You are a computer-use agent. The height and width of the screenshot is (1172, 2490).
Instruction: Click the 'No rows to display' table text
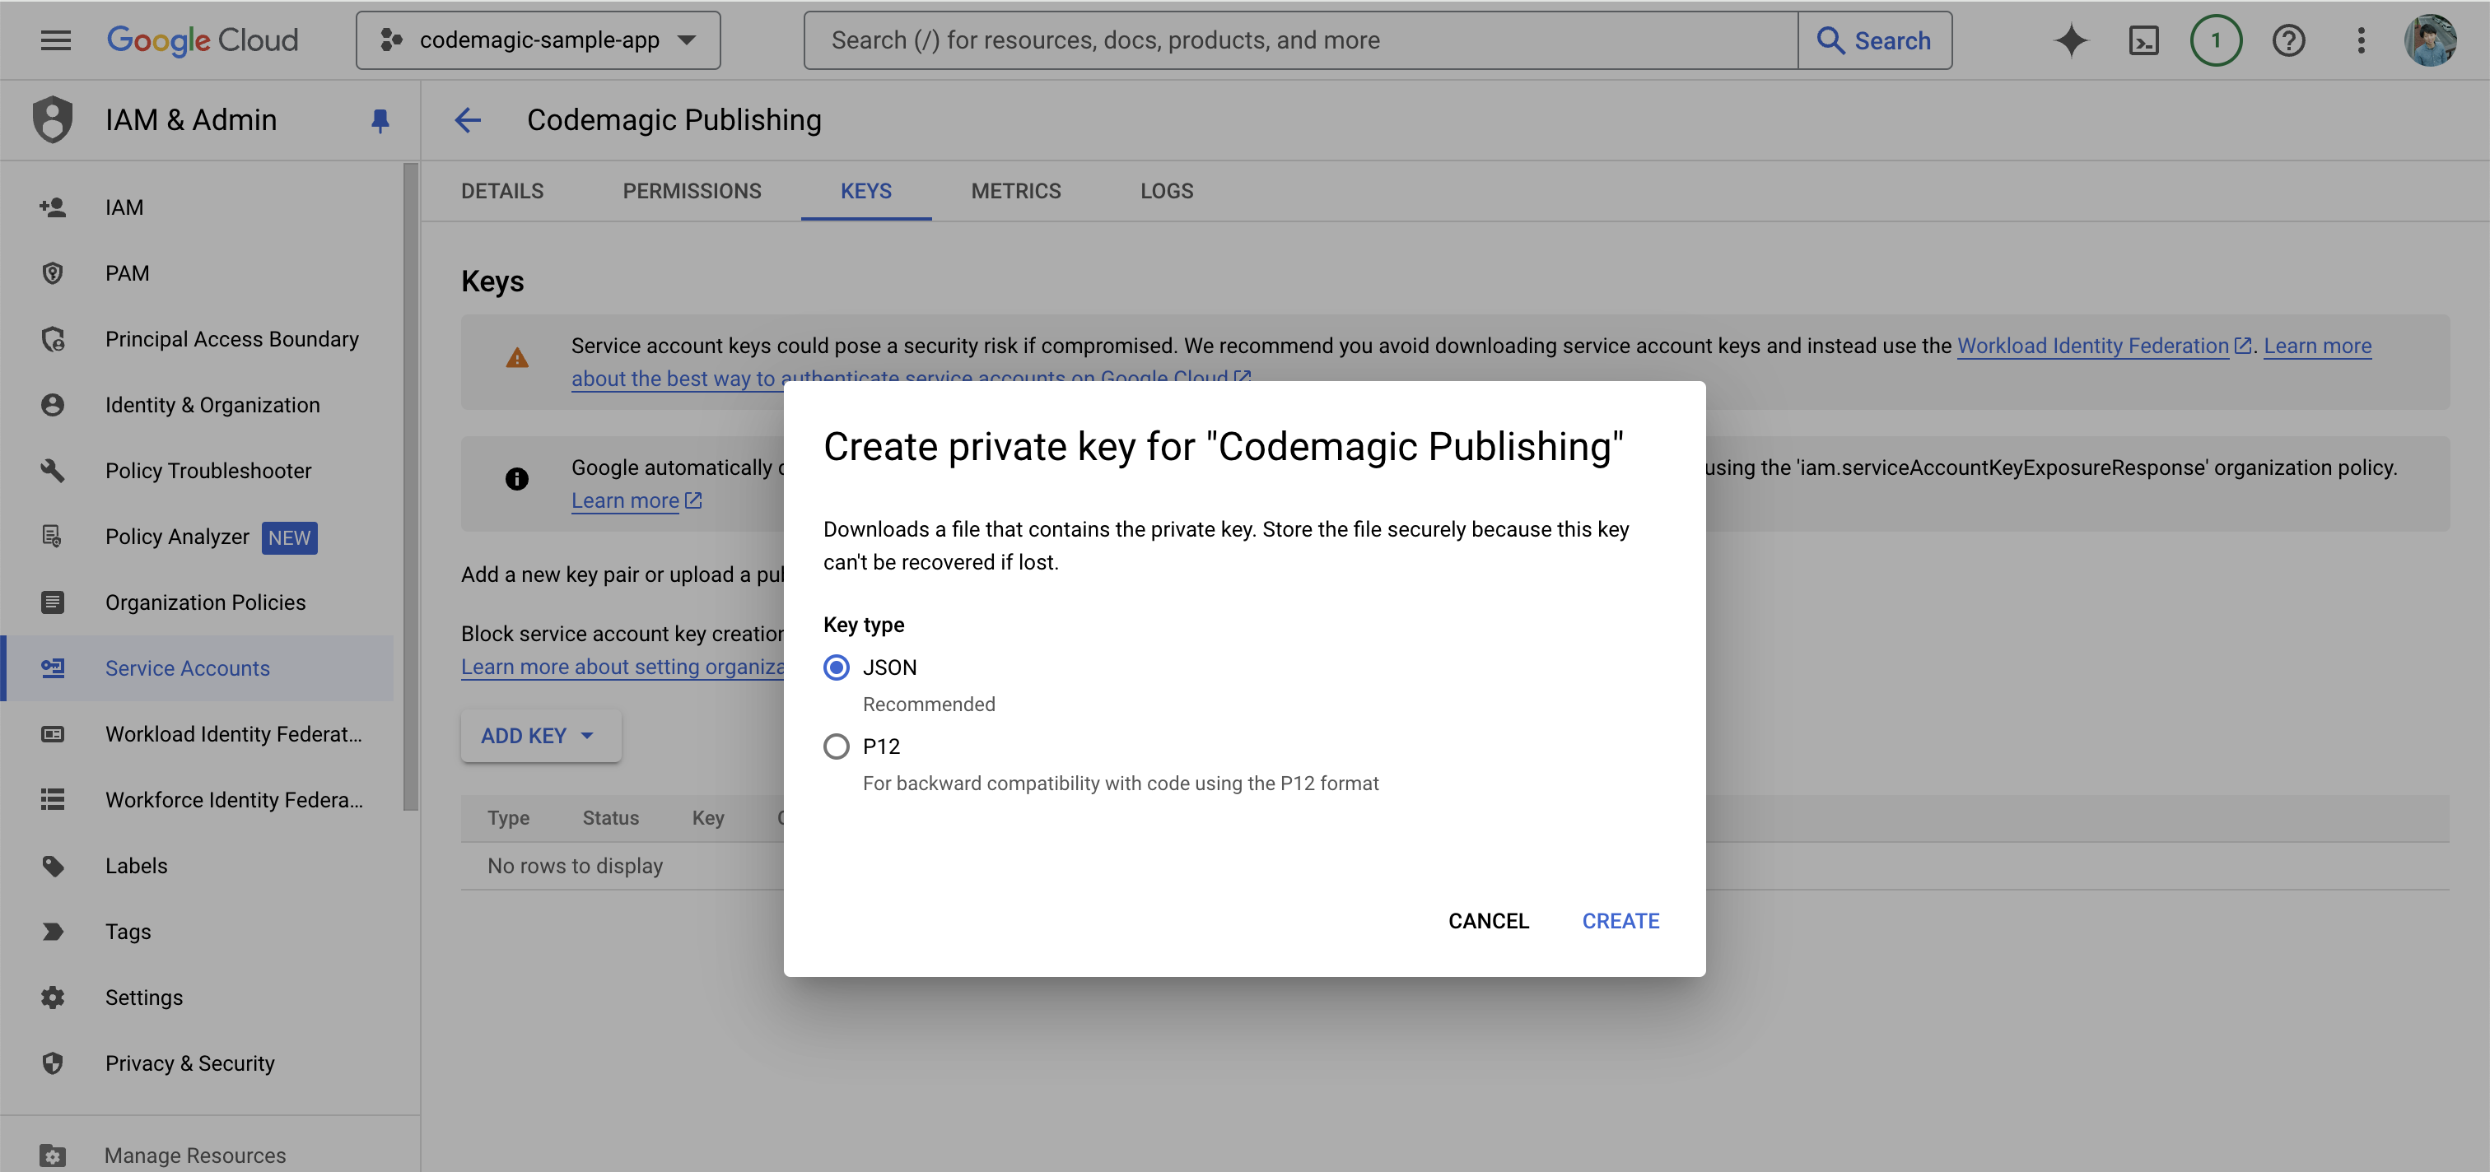(574, 866)
